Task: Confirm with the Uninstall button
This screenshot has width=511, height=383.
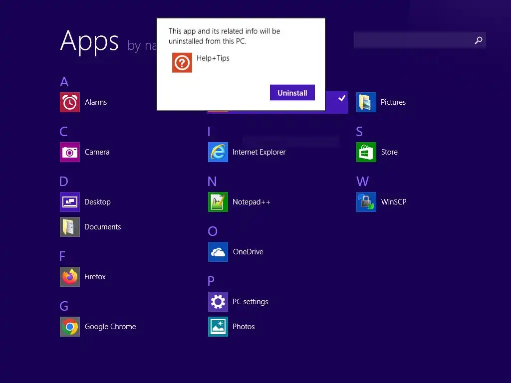Action: tap(292, 92)
